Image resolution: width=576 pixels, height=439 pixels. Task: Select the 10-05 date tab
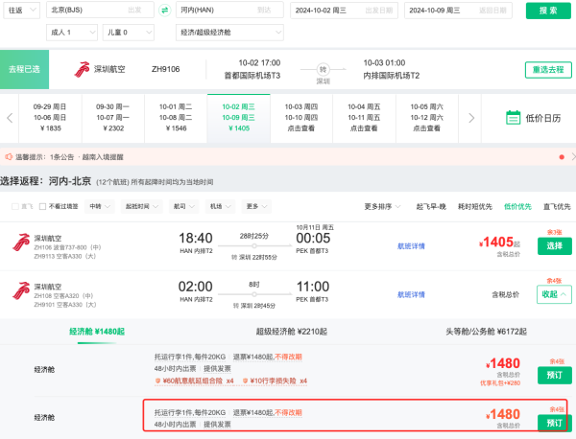(427, 118)
